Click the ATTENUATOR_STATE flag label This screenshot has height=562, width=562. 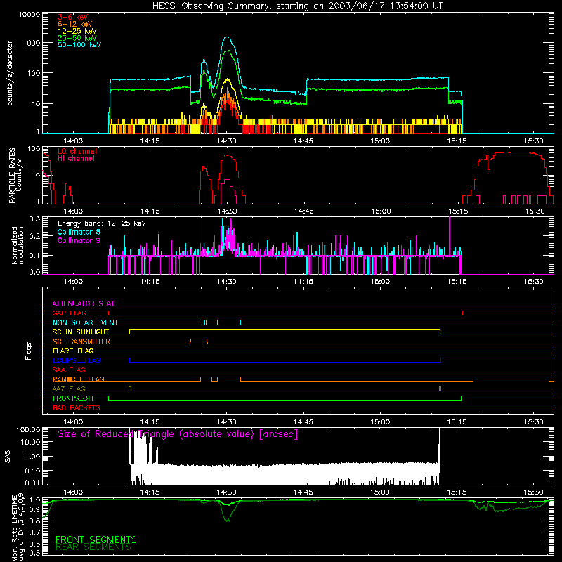[x=85, y=303]
